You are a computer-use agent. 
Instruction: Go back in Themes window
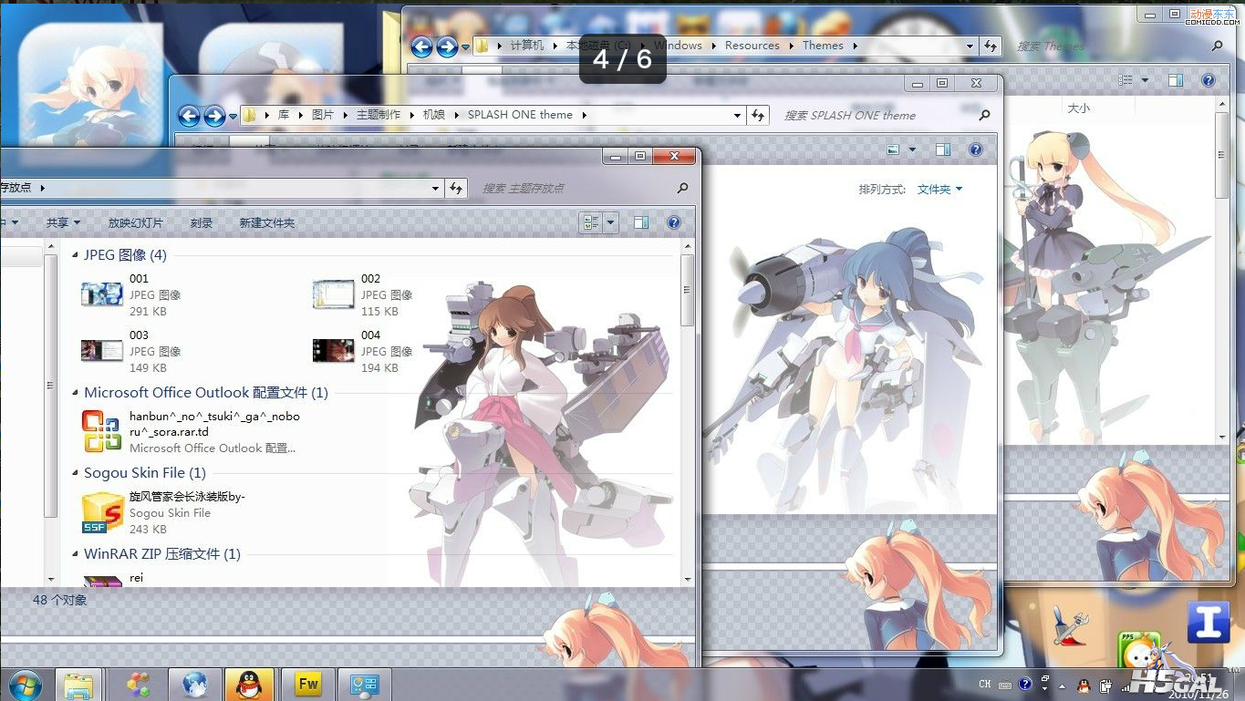(421, 46)
